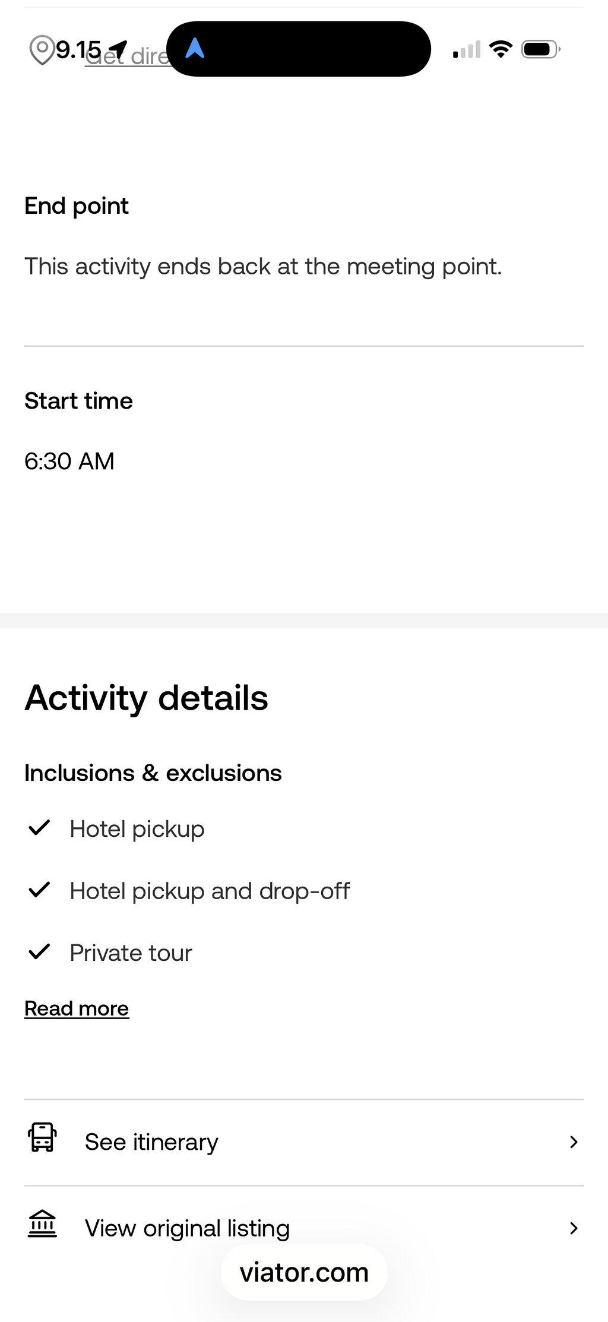Screen dimensions: 608x1322
Task: Tap the checkmark next to Hotel pickup and drop-off
Action: (39, 890)
